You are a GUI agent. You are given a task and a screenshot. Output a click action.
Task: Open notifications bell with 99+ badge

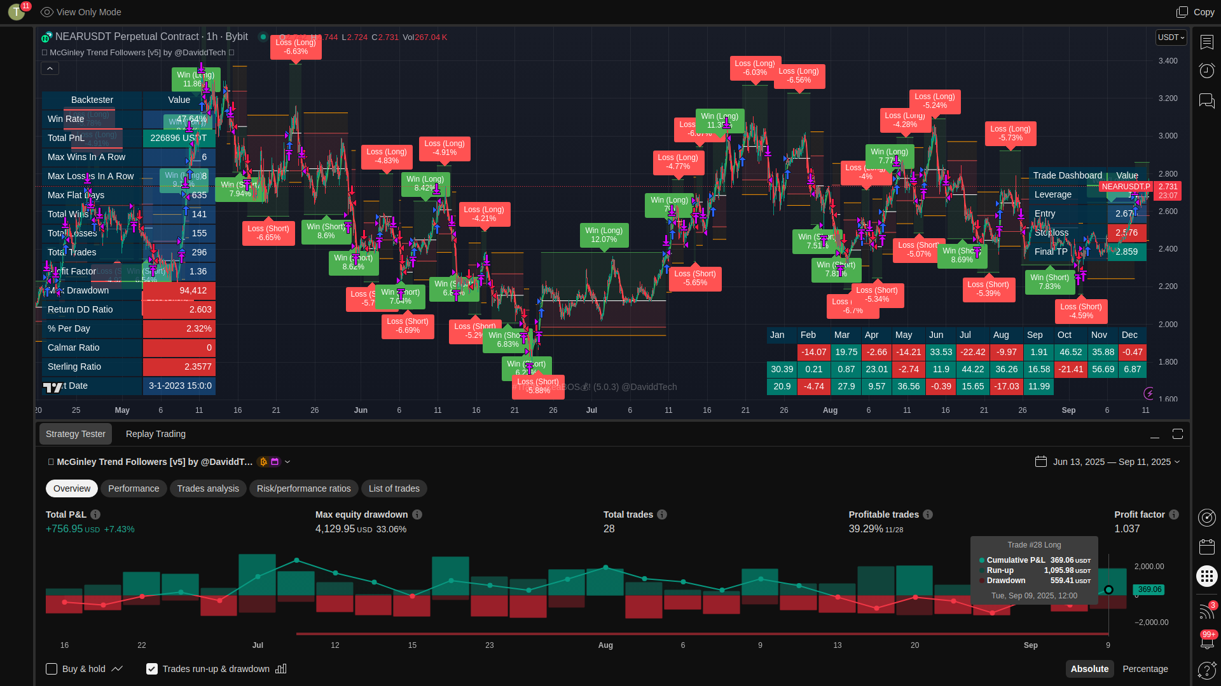click(x=1207, y=640)
